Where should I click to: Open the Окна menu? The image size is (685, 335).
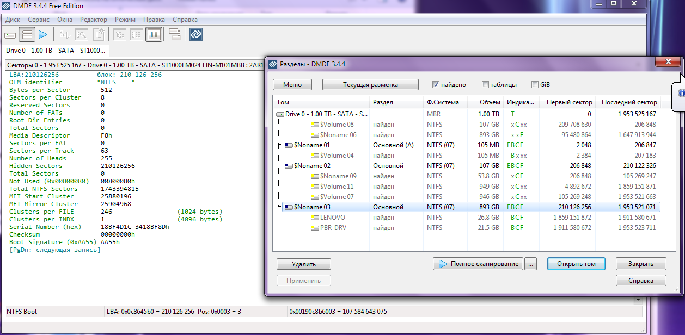pyautogui.click(x=65, y=19)
